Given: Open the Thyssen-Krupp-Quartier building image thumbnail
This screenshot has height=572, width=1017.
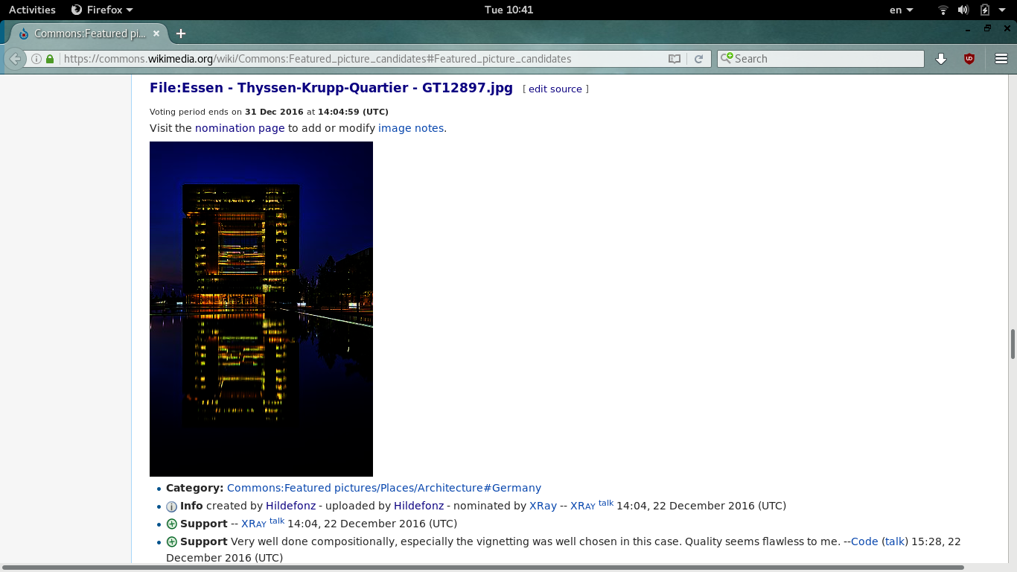Looking at the screenshot, I should pos(261,309).
